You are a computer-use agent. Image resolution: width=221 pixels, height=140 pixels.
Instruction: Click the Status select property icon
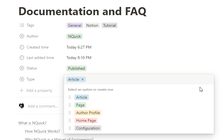(x=22, y=68)
